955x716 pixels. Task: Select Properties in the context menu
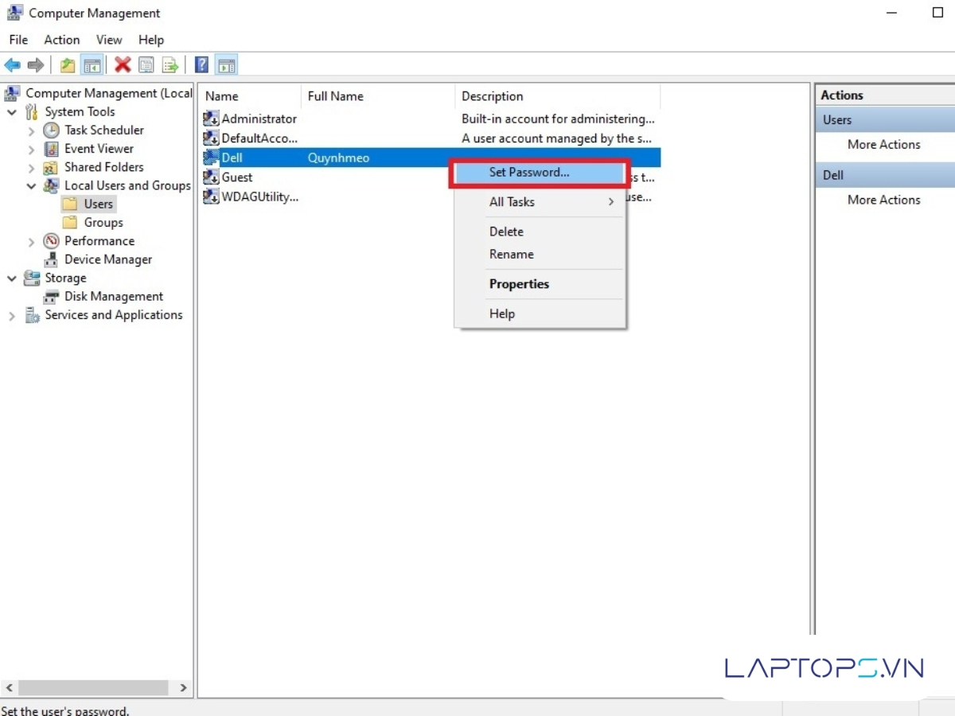[x=519, y=284]
